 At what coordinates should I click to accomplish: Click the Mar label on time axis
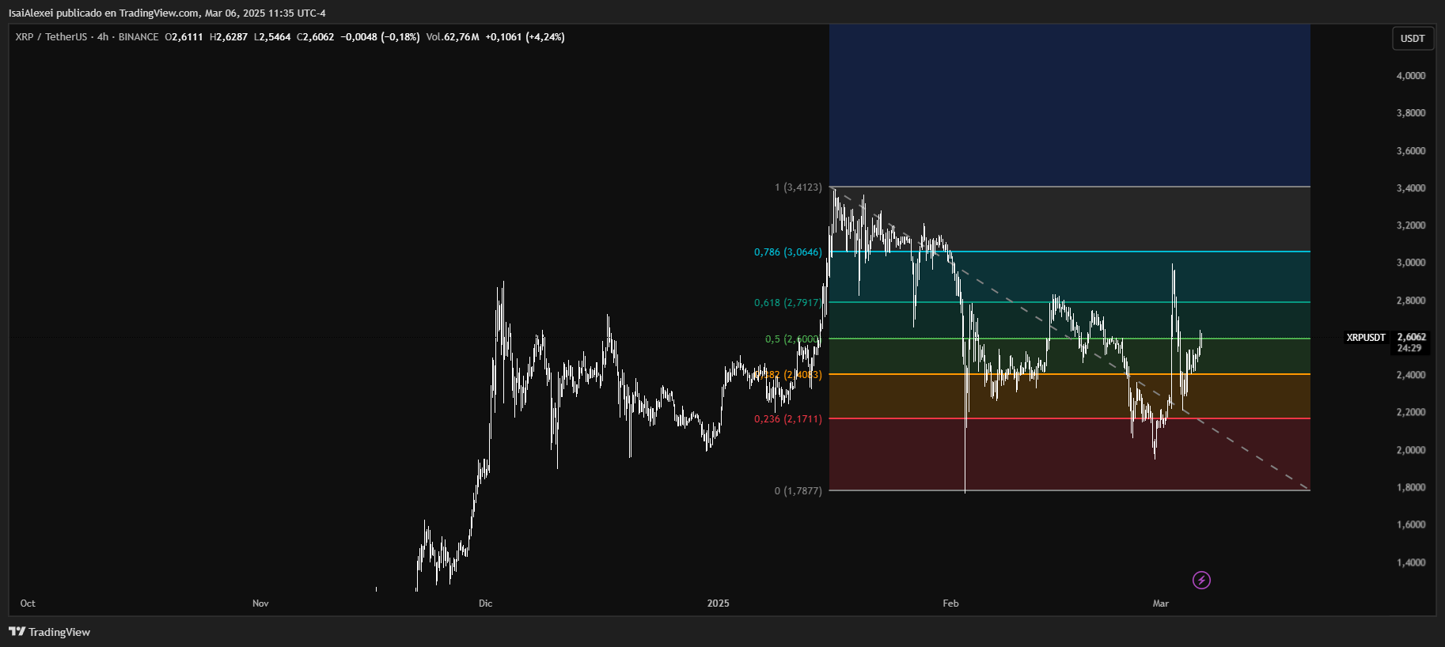pyautogui.click(x=1160, y=603)
